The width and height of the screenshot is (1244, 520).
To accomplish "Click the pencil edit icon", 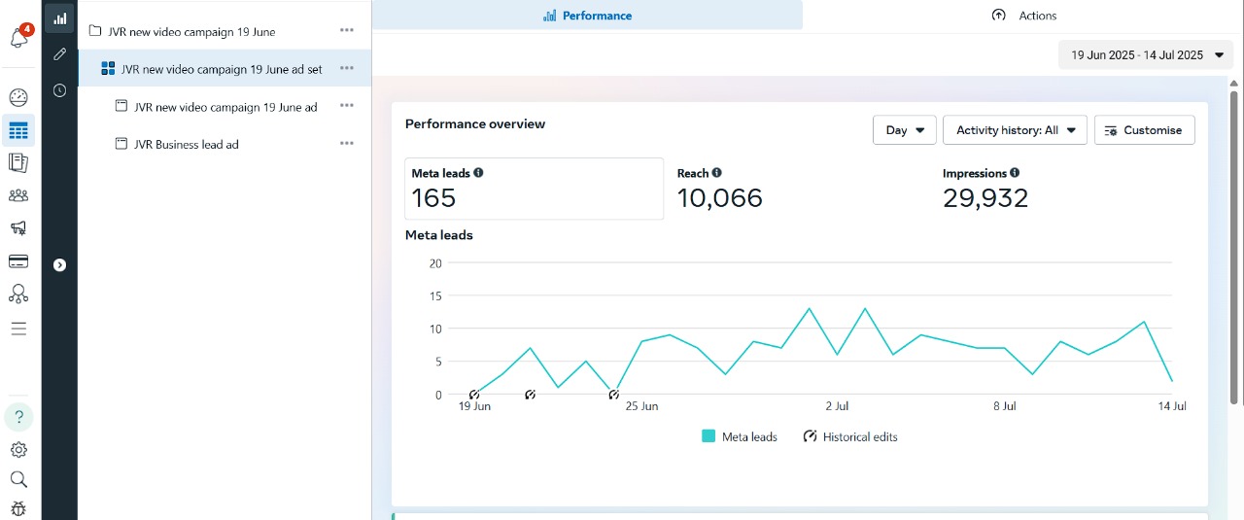I will (x=59, y=54).
